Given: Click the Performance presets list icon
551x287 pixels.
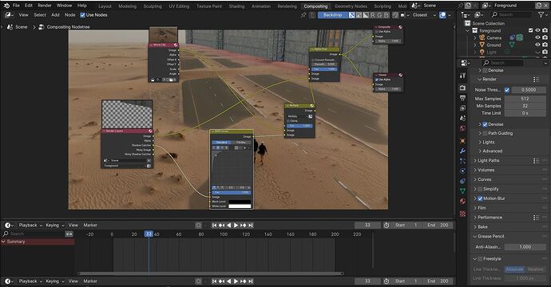Looking at the screenshot, I should (536, 218).
